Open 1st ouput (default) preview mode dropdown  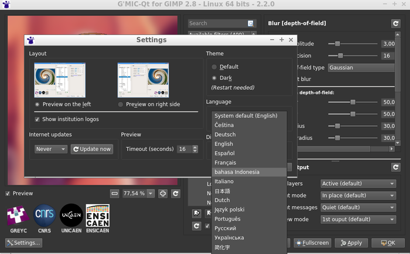(358, 220)
